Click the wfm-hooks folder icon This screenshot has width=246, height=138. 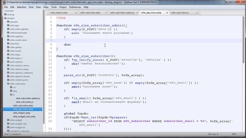[x=8, y=51]
